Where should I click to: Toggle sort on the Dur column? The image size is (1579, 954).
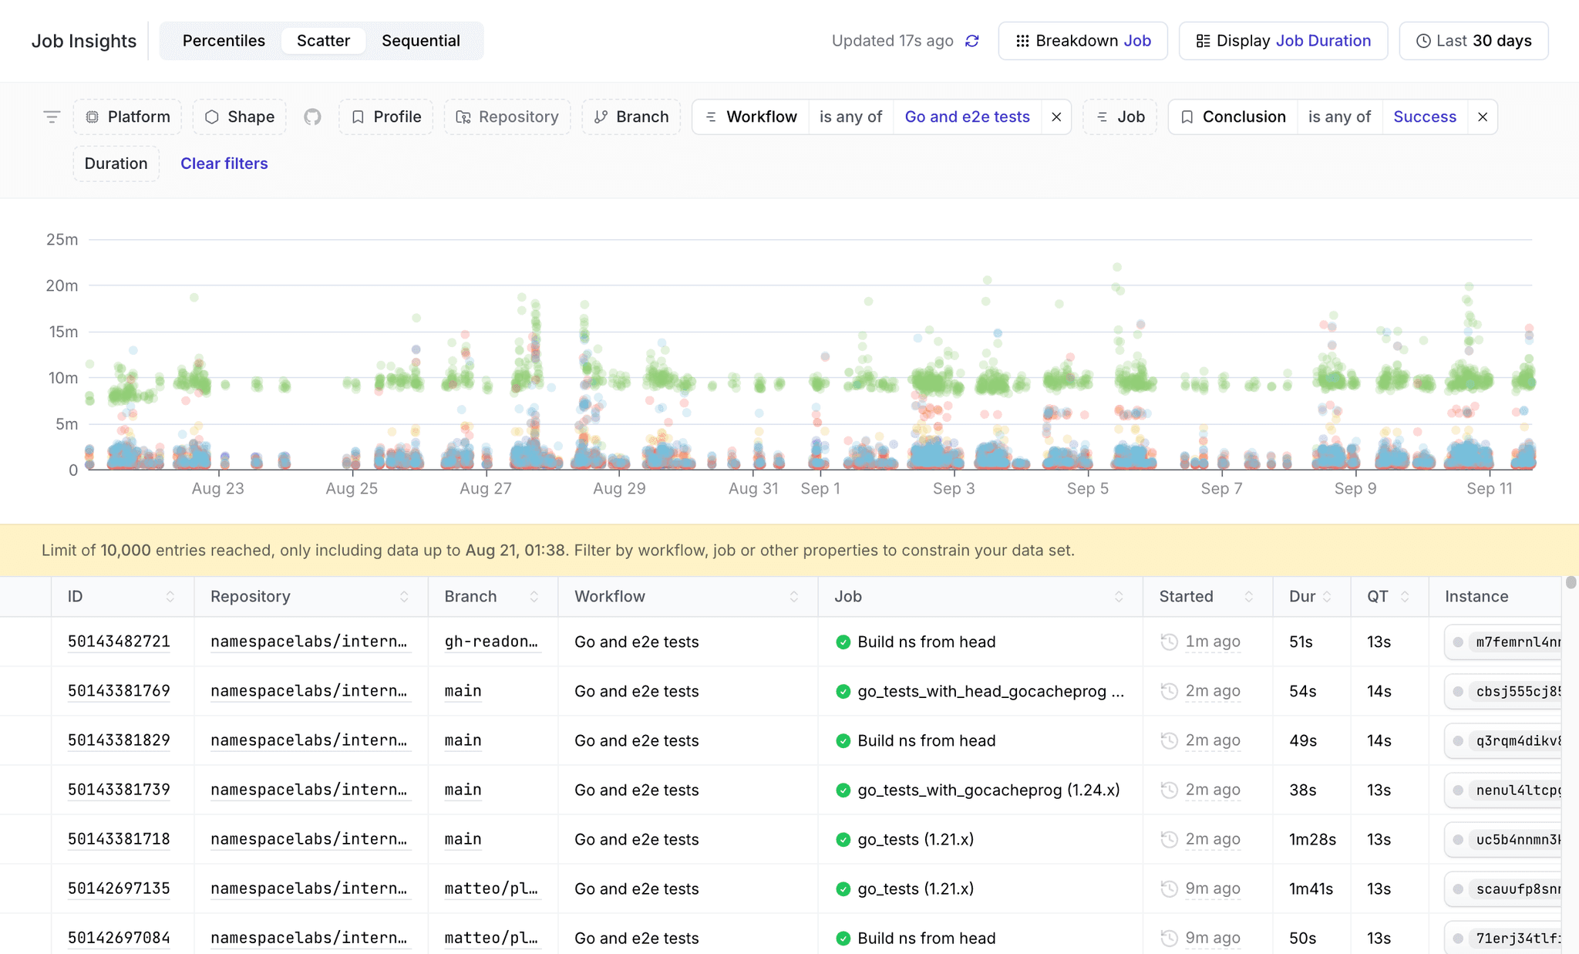click(x=1327, y=597)
